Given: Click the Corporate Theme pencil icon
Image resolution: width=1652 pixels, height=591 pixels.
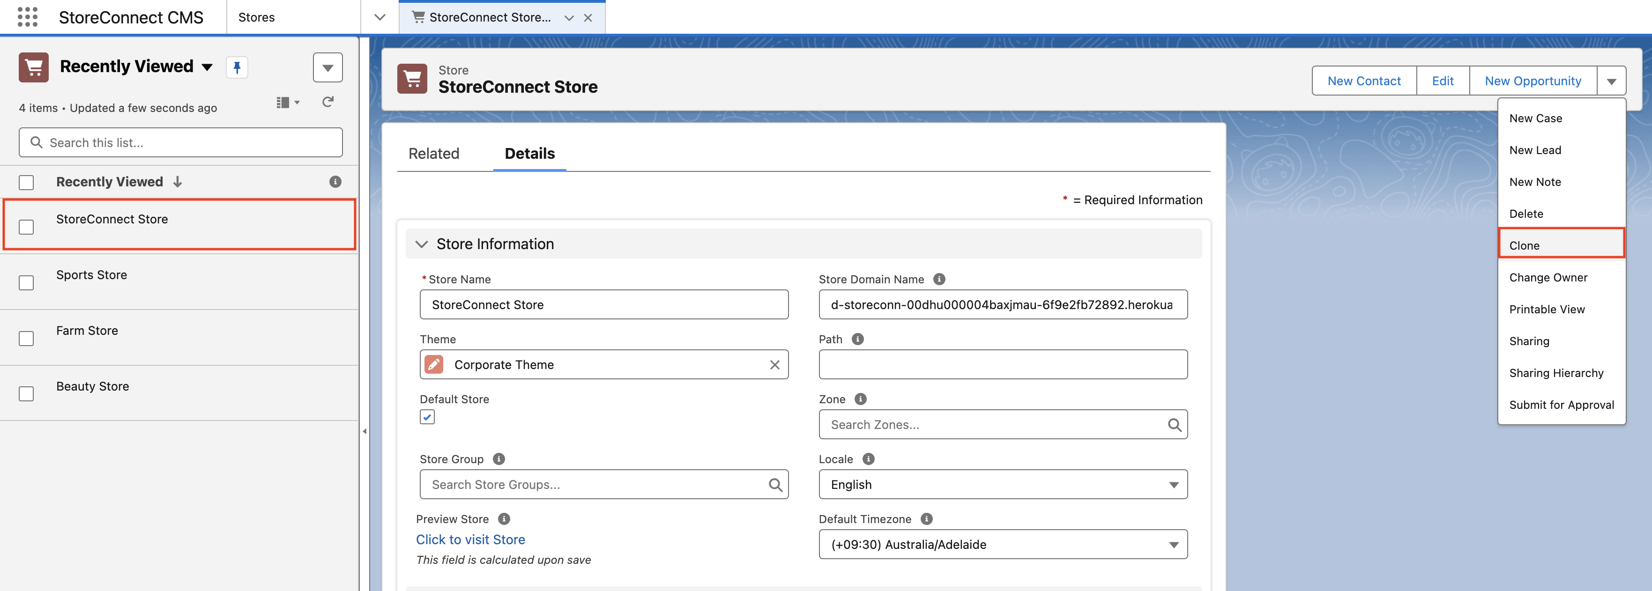Looking at the screenshot, I should pos(434,365).
